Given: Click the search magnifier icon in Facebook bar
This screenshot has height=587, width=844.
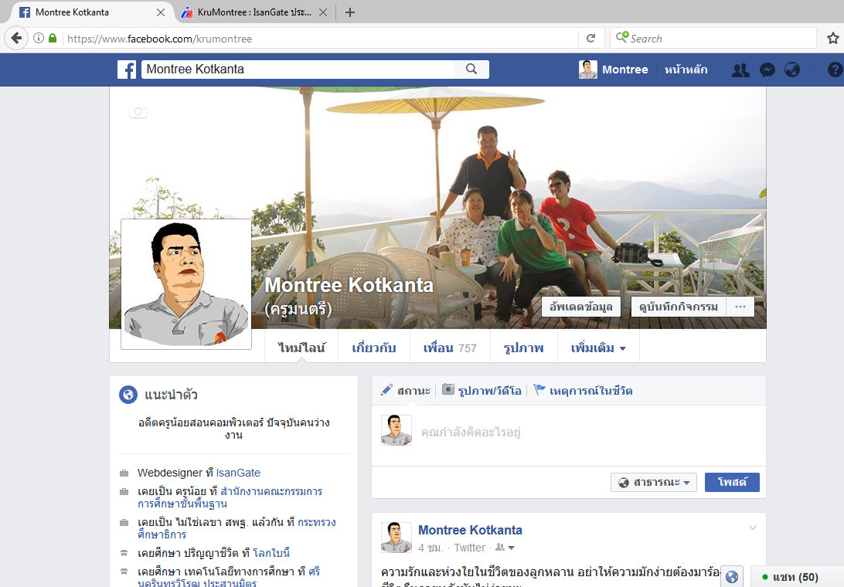Looking at the screenshot, I should 471,69.
